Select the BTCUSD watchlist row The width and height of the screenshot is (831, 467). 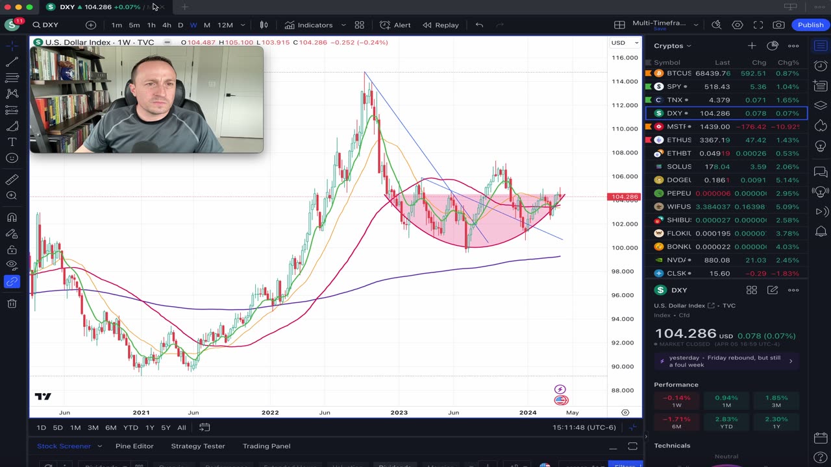coord(726,73)
